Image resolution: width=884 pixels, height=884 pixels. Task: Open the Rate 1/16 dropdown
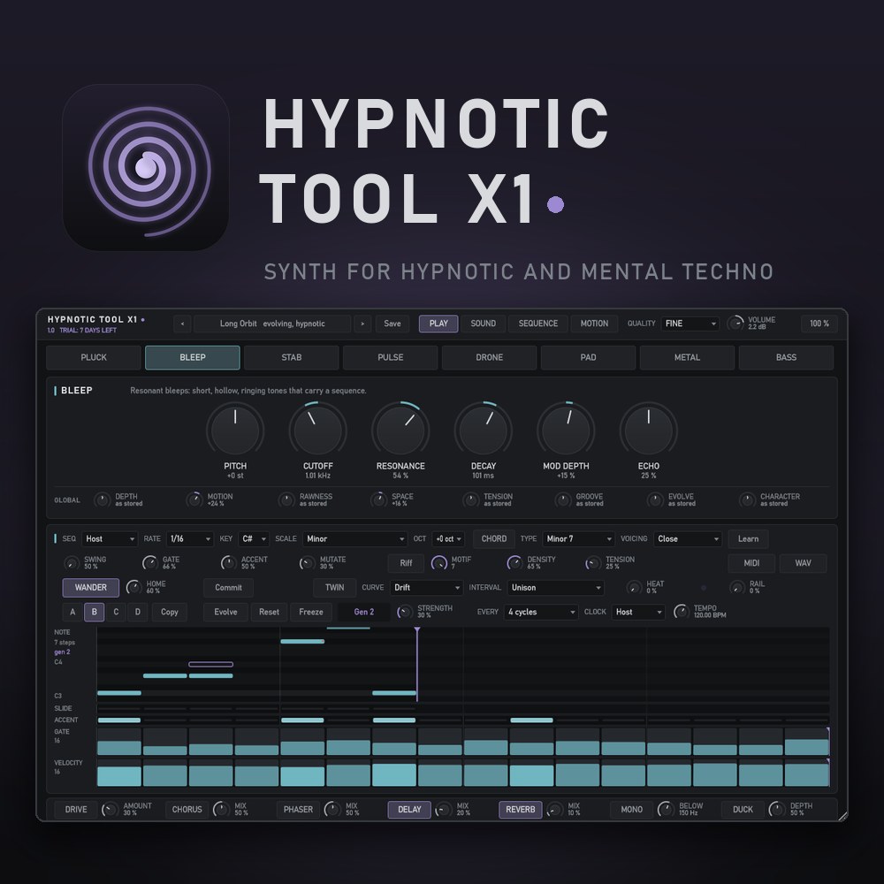coord(190,539)
